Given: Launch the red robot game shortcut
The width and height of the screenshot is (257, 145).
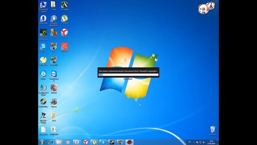Looking at the screenshot, I should coord(54,103).
